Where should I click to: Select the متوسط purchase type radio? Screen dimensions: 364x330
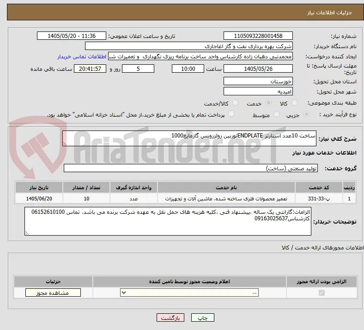coord(276,114)
